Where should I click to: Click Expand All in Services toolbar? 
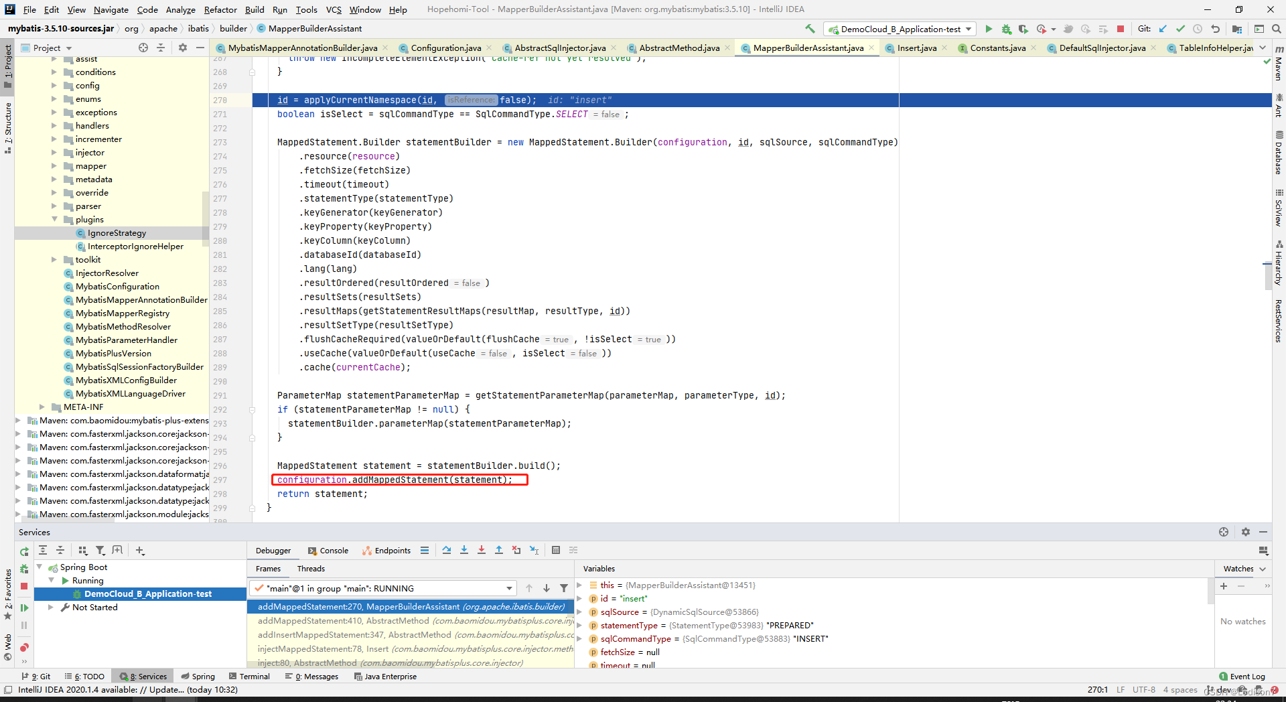point(43,550)
